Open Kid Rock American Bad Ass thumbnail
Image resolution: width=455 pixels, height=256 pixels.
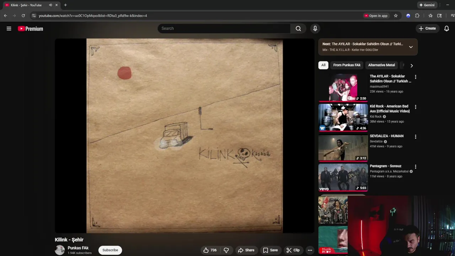(x=343, y=117)
